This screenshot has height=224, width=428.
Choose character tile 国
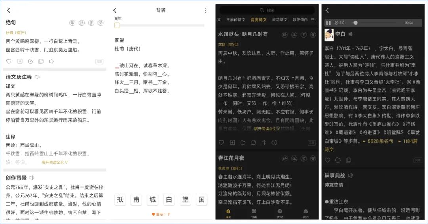[x=201, y=200]
